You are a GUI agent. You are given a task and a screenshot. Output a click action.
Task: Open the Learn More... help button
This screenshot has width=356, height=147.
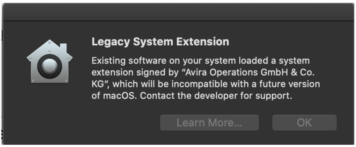coord(210,123)
